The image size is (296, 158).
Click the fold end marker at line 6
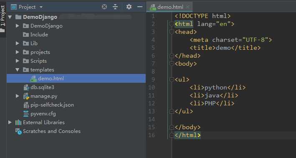click(172, 56)
